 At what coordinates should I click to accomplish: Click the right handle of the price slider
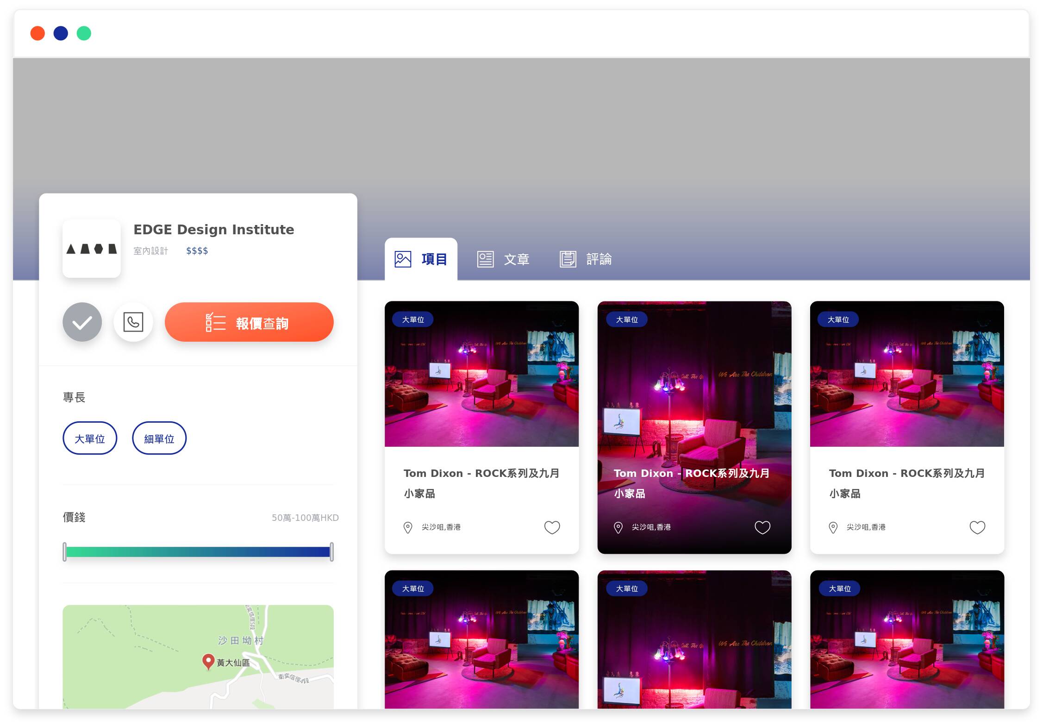[331, 552]
